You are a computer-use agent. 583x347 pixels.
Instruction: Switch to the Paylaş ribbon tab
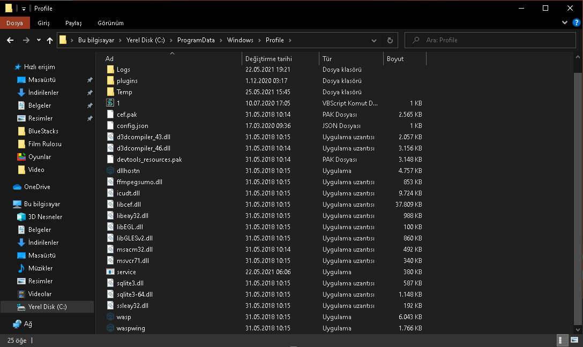click(73, 23)
